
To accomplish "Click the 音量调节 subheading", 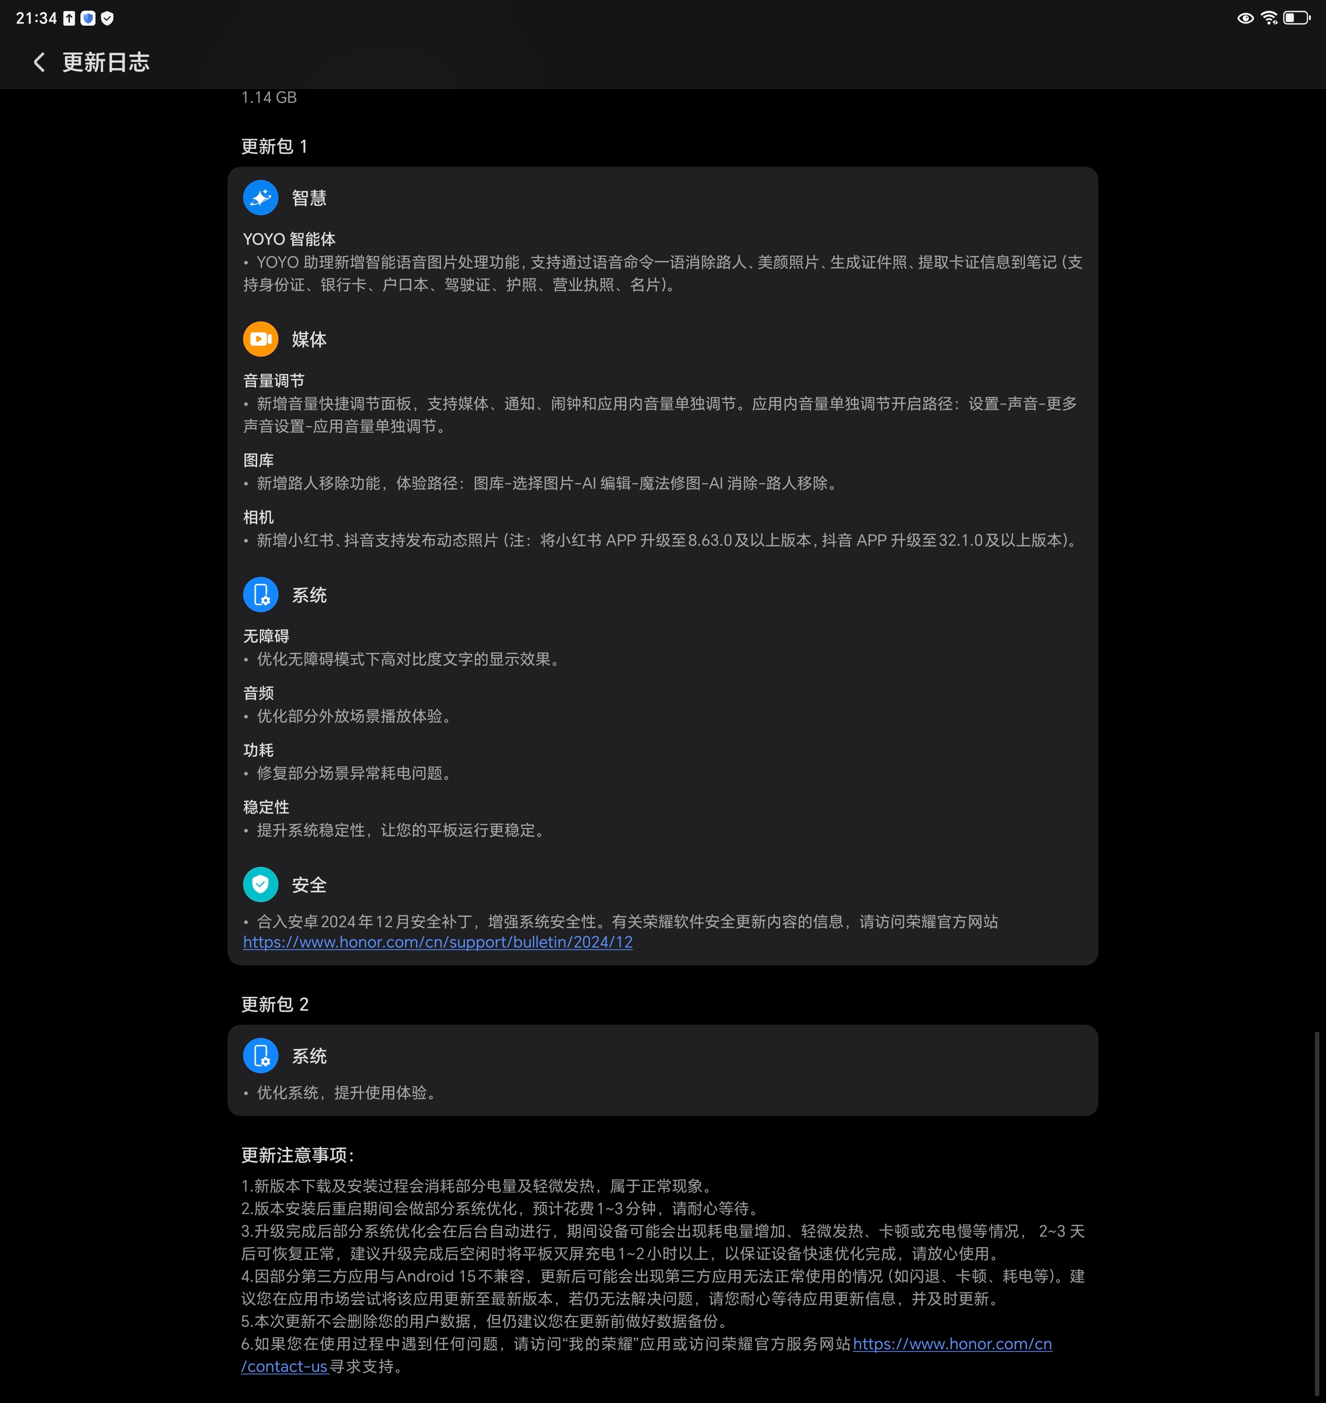I will [274, 381].
